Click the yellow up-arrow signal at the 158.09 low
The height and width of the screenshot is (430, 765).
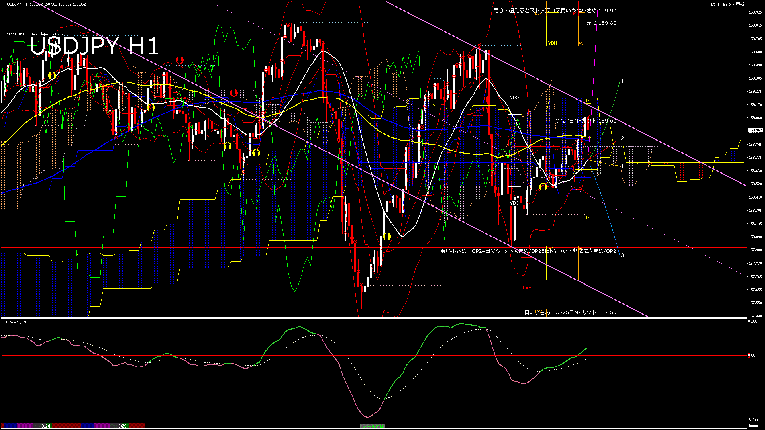point(386,236)
